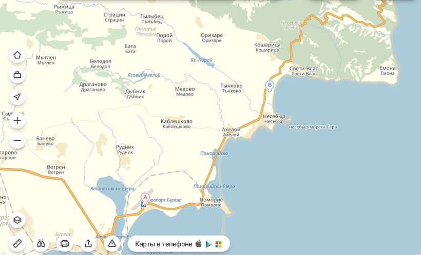Zoom out with the minus button

[x=17, y=140]
